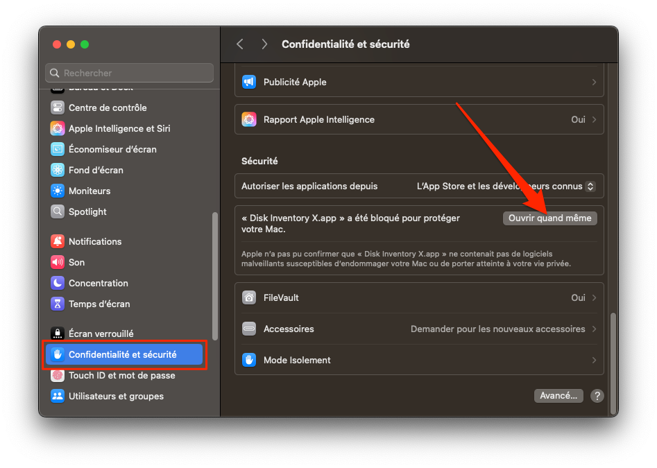
Task: Click the Rechercher search field
Action: point(130,73)
